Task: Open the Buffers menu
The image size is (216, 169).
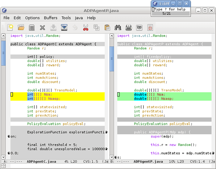Action: click(x=51, y=18)
